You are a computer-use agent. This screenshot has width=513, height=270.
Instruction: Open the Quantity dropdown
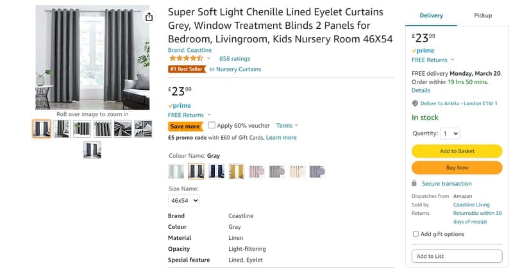[x=450, y=133]
